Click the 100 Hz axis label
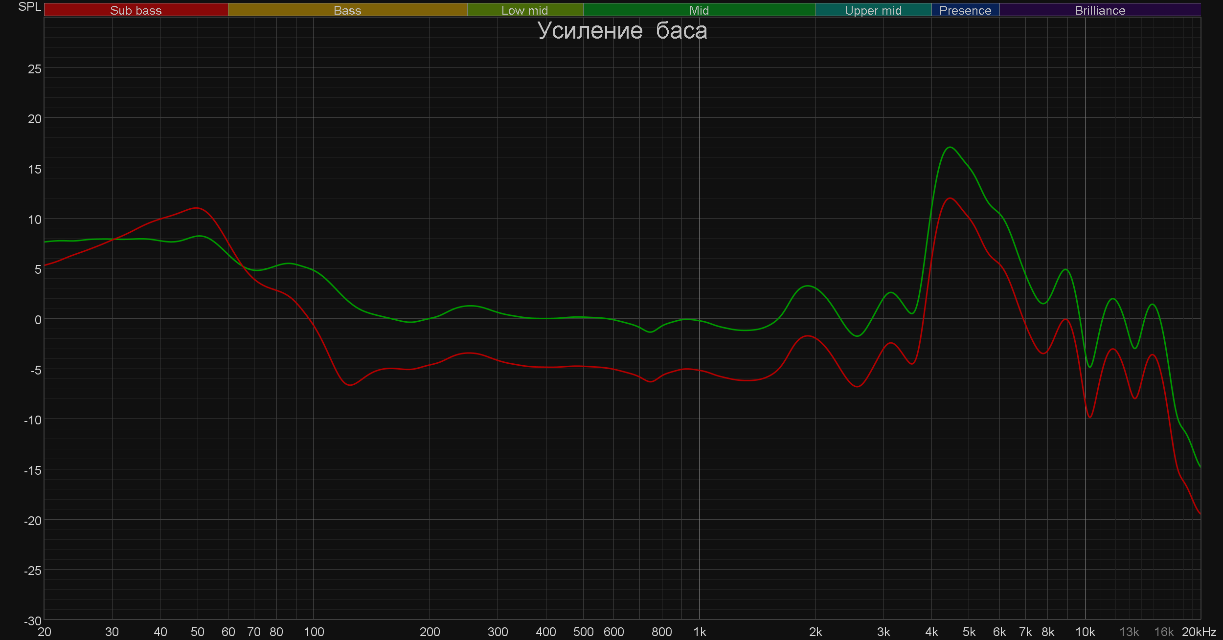 point(314,632)
